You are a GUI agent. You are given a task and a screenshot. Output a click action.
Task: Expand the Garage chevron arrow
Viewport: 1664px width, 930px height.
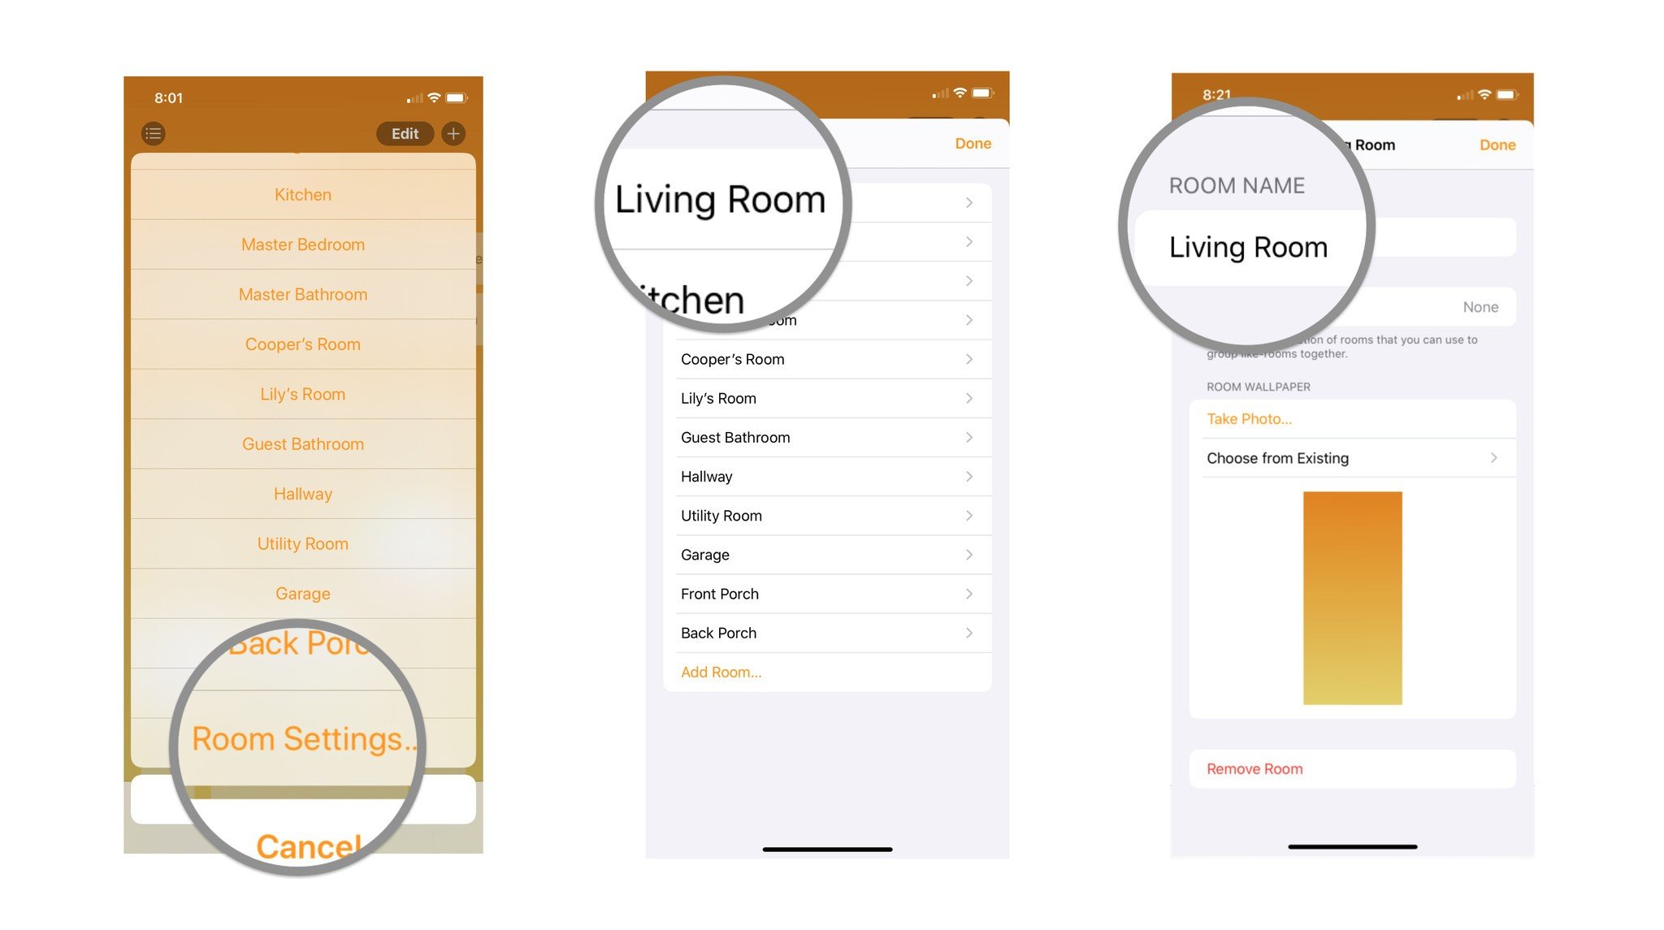click(x=970, y=554)
